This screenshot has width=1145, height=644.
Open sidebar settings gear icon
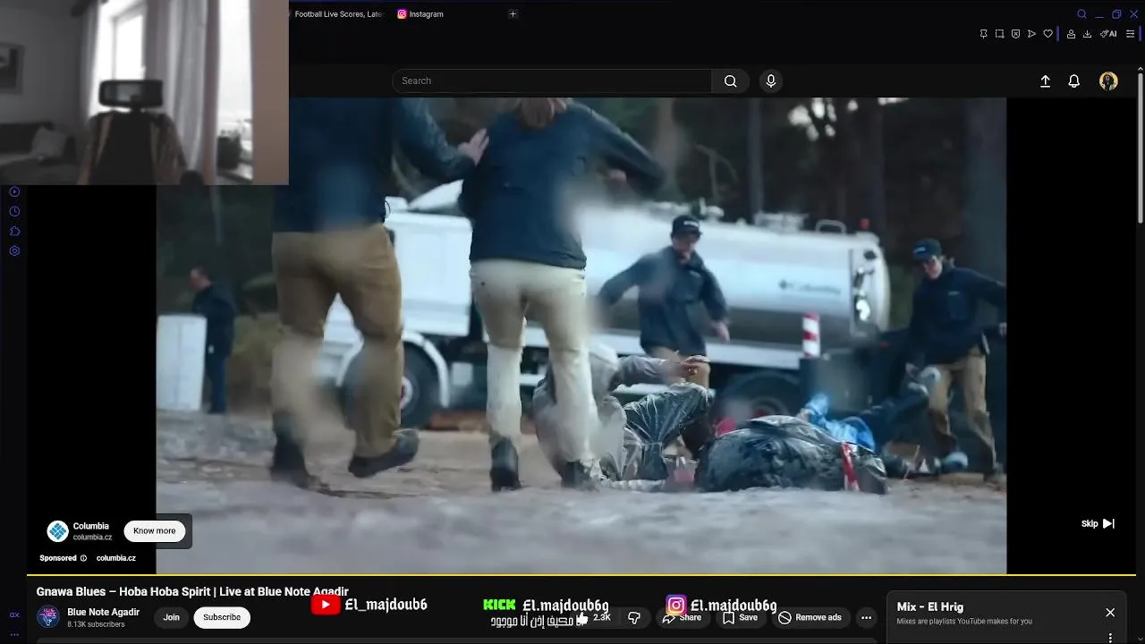click(x=14, y=250)
